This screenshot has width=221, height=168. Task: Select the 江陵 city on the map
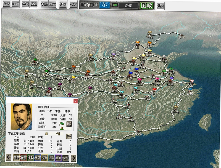point(121,95)
